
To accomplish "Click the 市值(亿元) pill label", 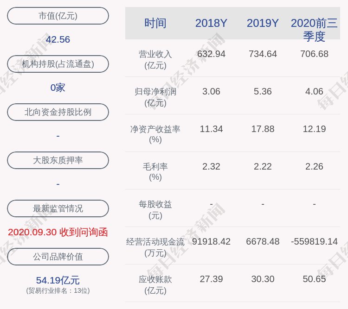I will pyautogui.click(x=58, y=16).
